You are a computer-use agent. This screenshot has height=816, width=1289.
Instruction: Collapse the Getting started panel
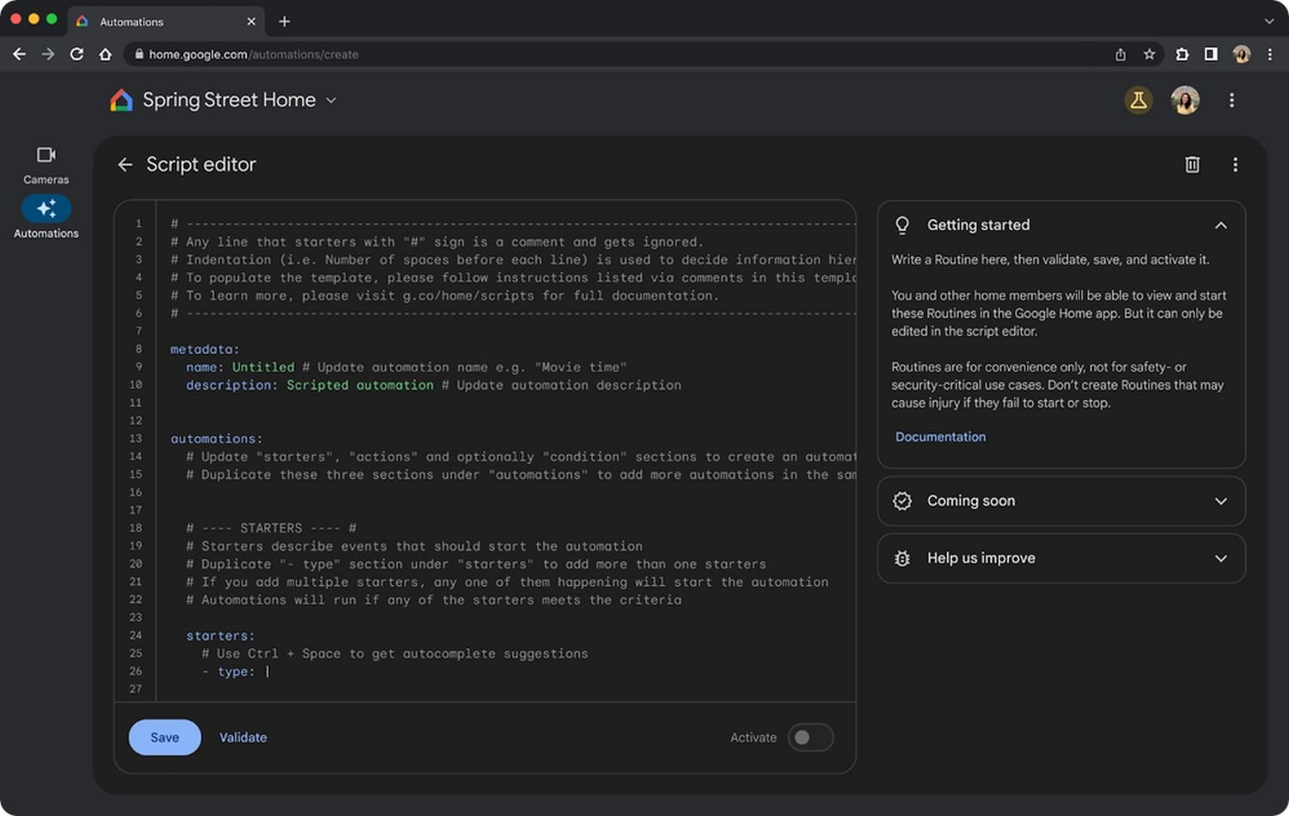[1220, 225]
